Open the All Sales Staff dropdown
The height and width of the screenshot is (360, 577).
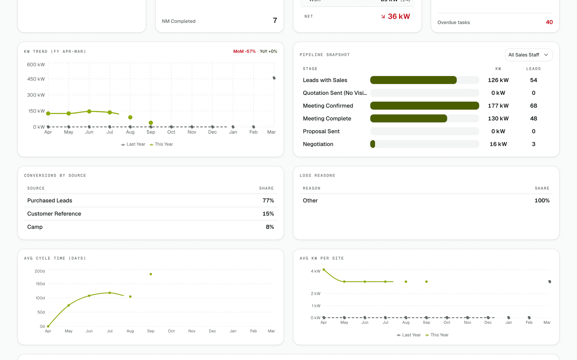point(529,55)
